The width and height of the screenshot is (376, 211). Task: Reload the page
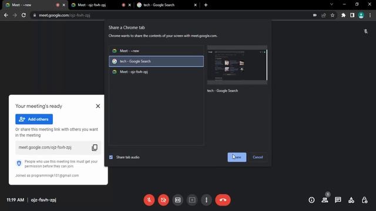coord(23,15)
